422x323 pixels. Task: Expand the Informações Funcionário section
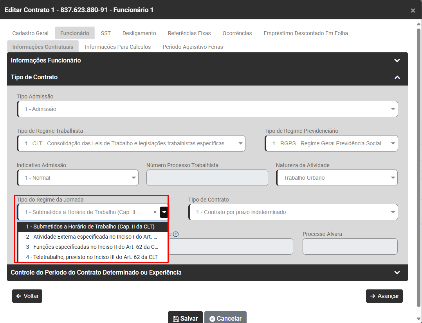click(x=397, y=61)
